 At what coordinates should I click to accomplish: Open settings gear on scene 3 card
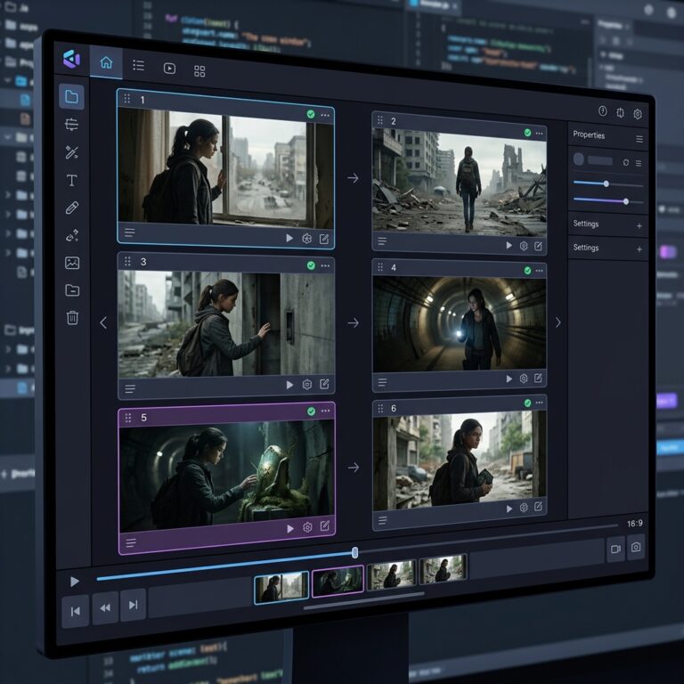pos(307,385)
